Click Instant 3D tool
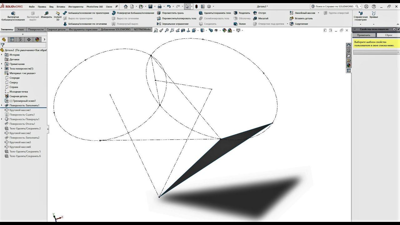The width and height of the screenshot is (400, 225). pyautogui.click(x=58, y=16)
